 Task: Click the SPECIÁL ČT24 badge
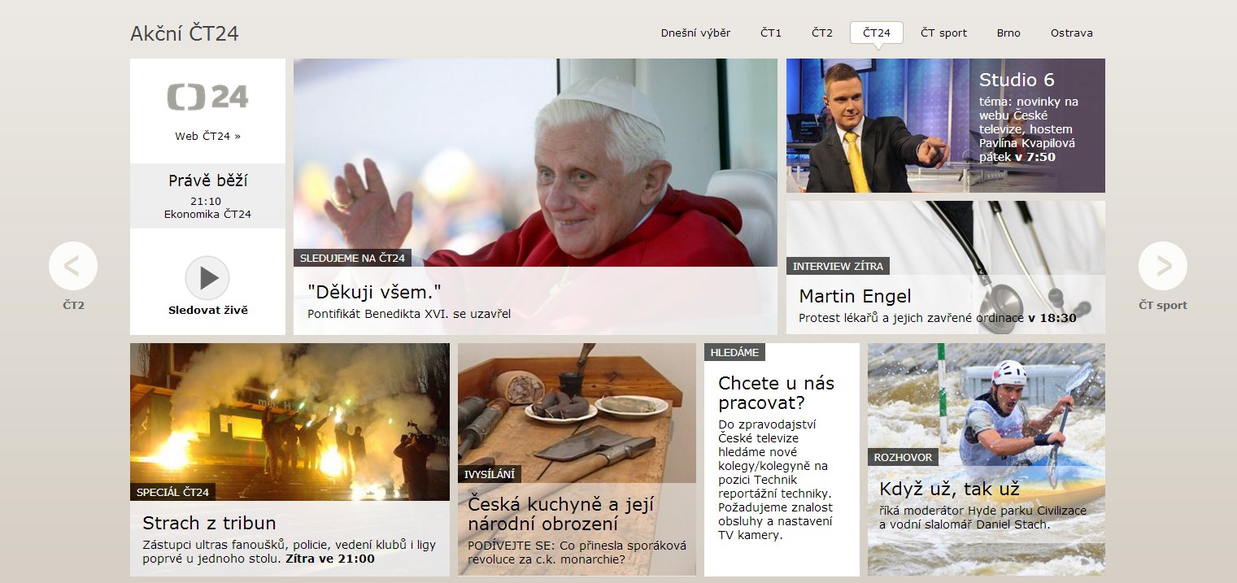[x=172, y=492]
